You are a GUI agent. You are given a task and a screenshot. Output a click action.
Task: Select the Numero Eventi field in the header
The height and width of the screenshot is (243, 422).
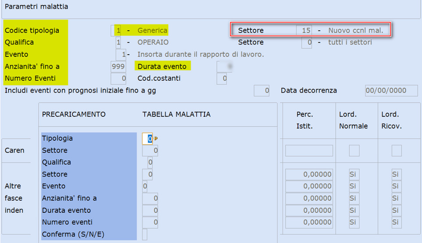pos(118,79)
